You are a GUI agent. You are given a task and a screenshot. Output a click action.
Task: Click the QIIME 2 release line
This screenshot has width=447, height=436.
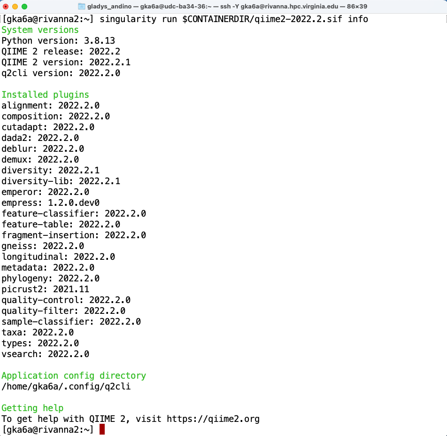61,52
